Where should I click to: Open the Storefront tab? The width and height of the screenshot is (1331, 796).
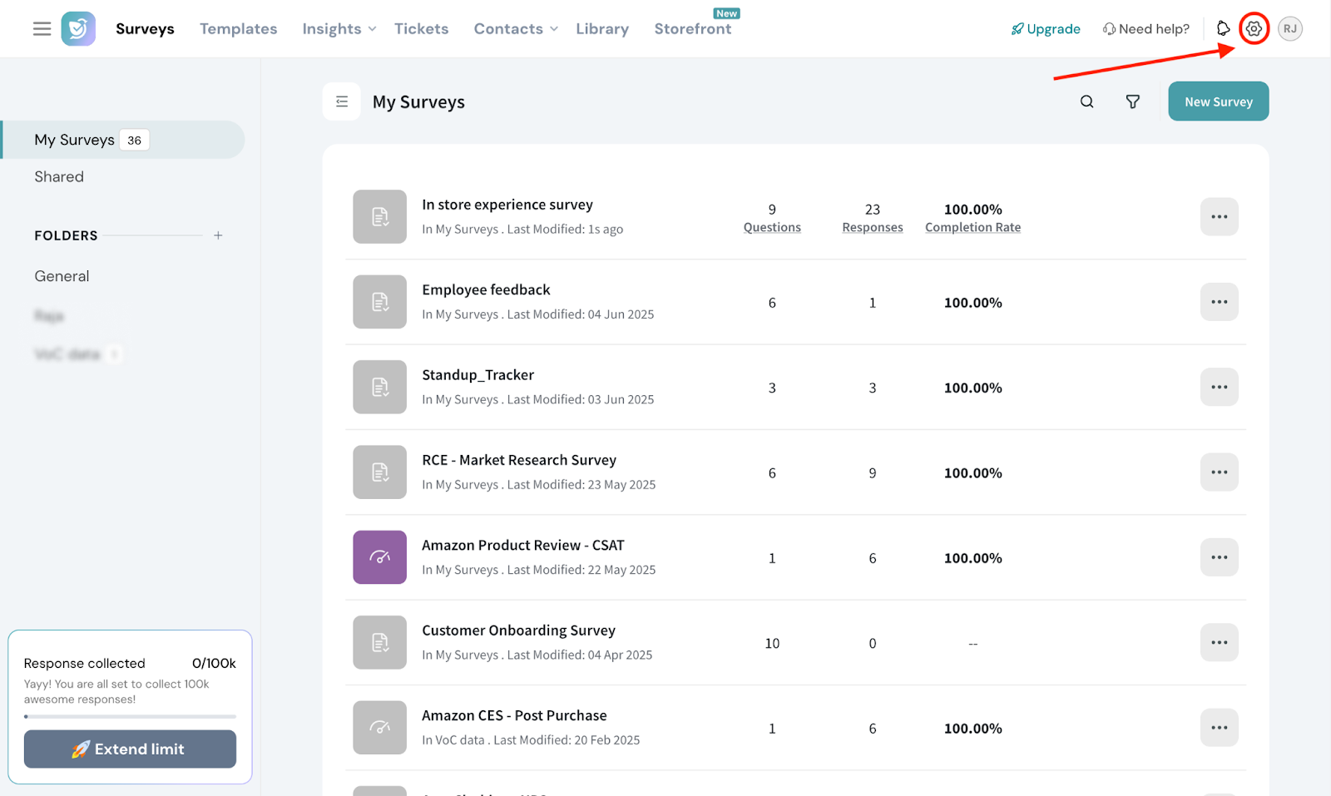[692, 29]
